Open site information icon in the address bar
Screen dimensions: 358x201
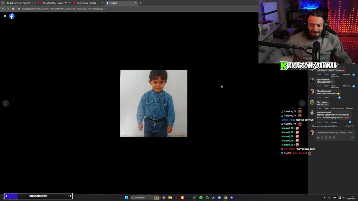coord(19,9)
